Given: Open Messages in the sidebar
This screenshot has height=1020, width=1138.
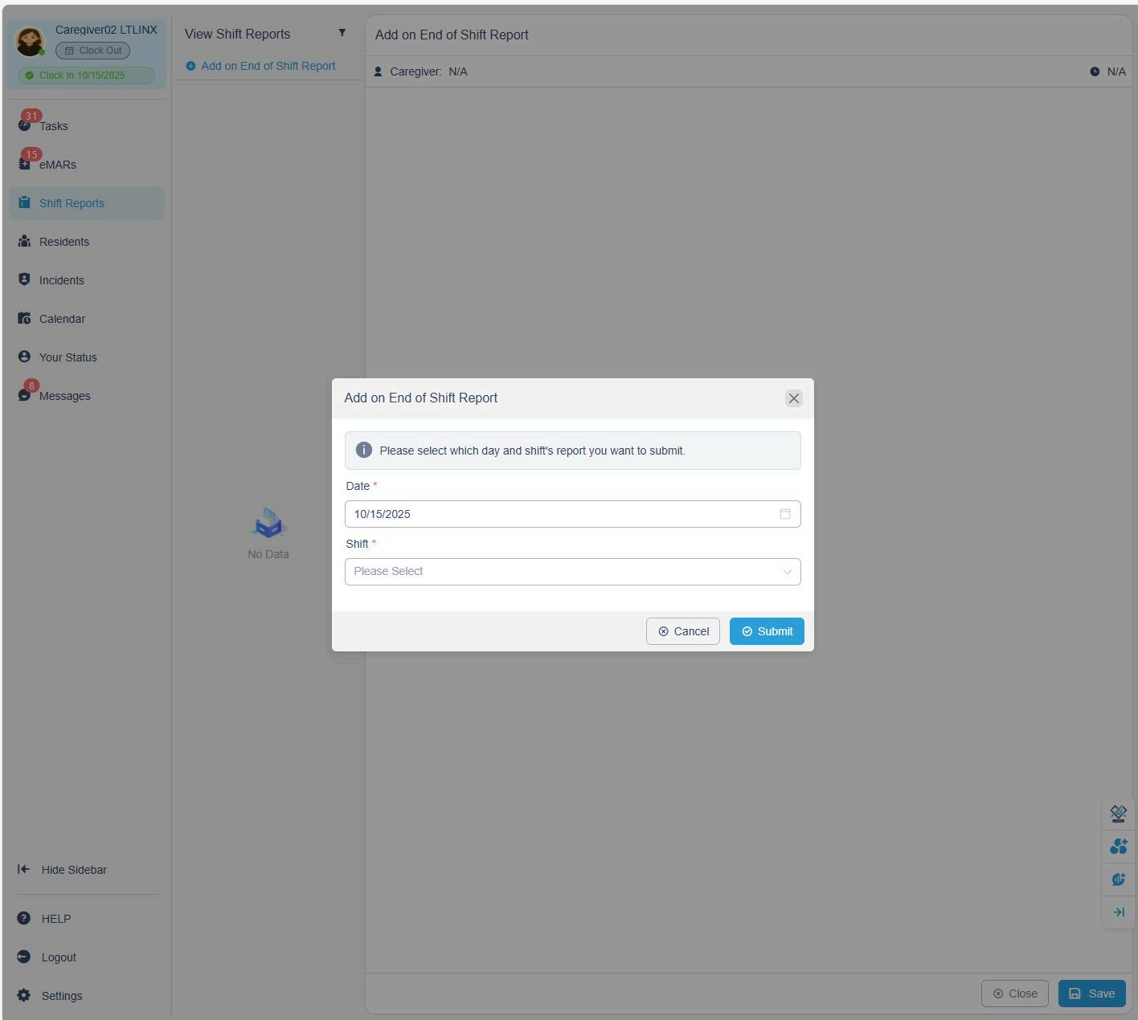Looking at the screenshot, I should click(64, 396).
